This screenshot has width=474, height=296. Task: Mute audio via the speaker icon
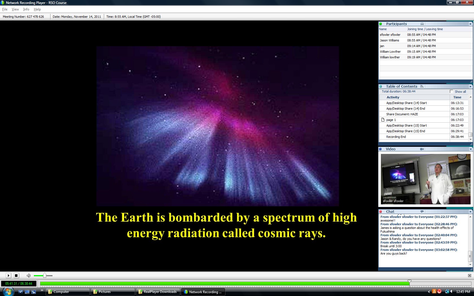point(28,275)
